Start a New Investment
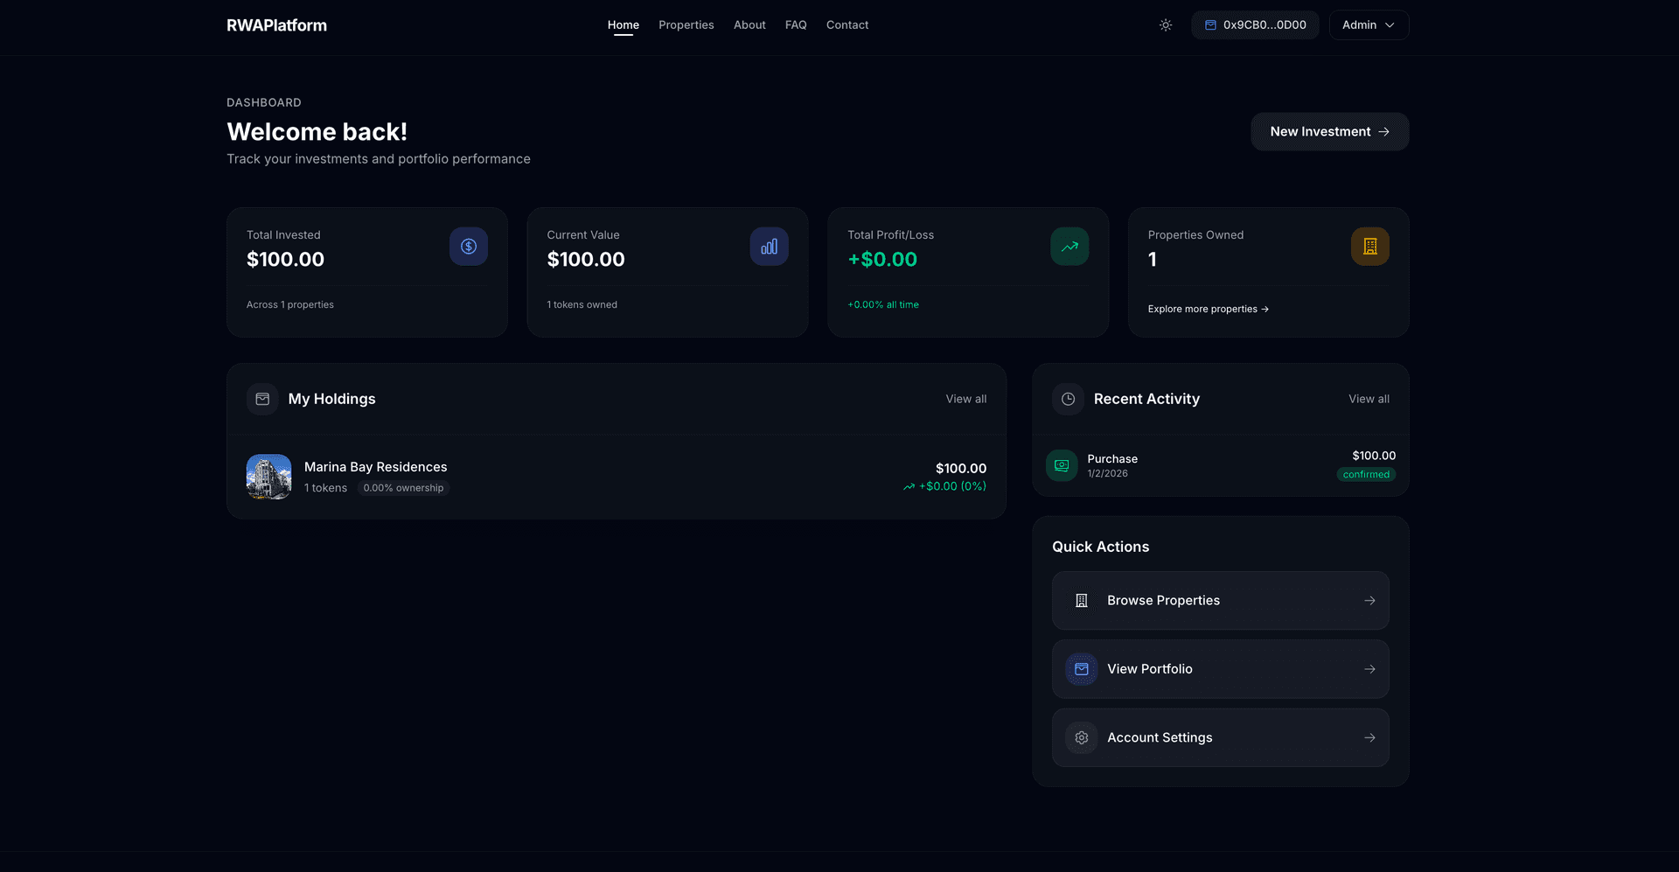The width and height of the screenshot is (1679, 872). pos(1329,132)
